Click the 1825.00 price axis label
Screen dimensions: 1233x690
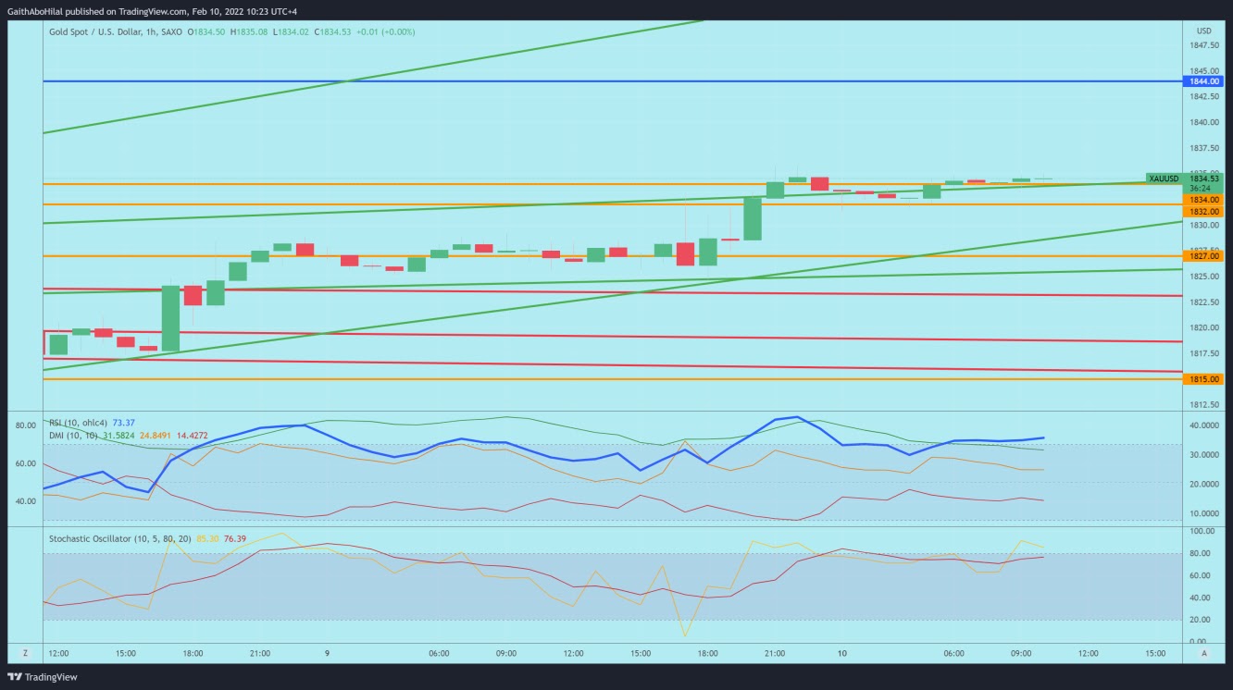click(1202, 277)
